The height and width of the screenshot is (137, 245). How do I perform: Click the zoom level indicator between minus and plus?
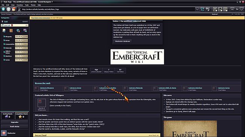237,9
